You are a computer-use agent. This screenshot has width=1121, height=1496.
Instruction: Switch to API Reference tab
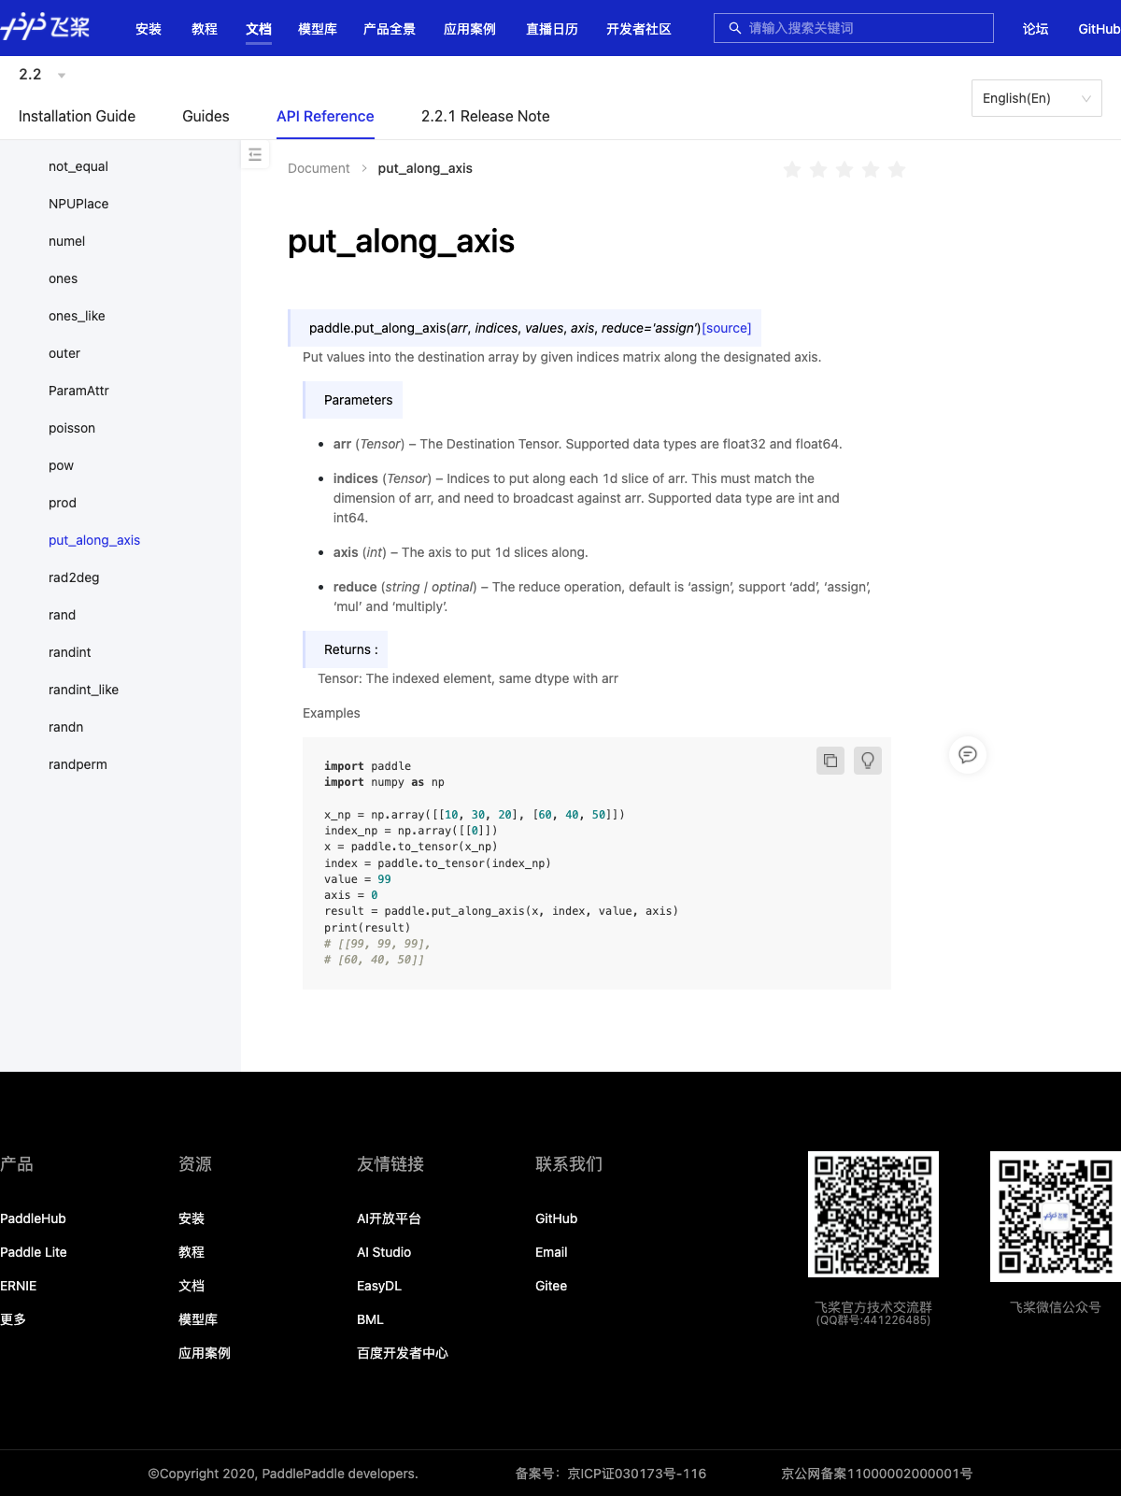point(325,116)
